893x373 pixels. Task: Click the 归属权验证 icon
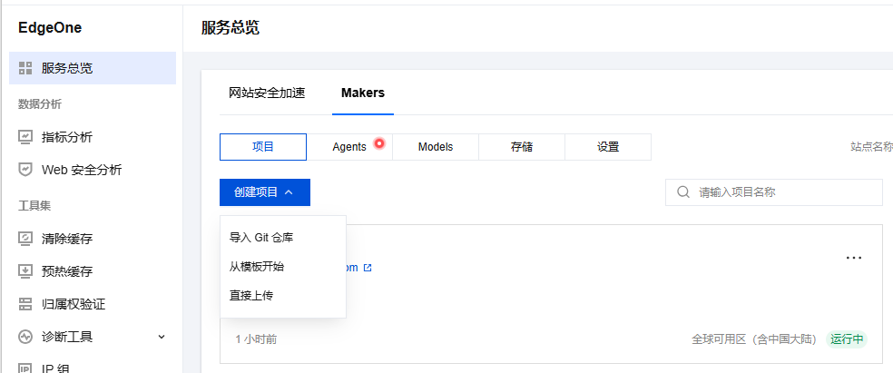[25, 304]
